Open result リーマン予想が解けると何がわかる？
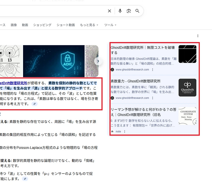 click(143, 112)
